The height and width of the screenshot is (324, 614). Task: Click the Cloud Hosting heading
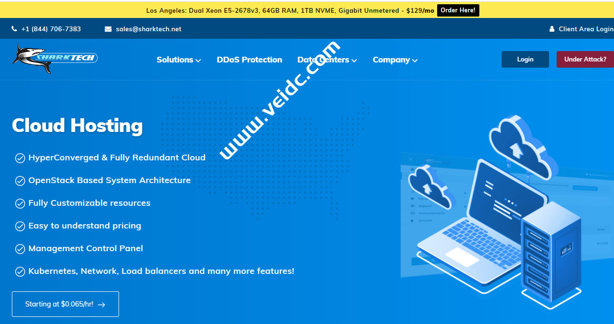click(77, 125)
